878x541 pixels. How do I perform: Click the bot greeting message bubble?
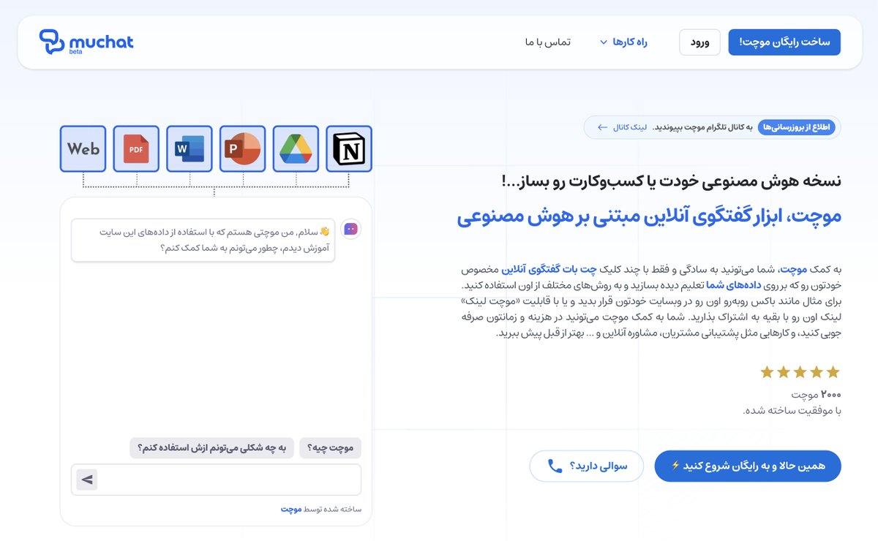(203, 240)
